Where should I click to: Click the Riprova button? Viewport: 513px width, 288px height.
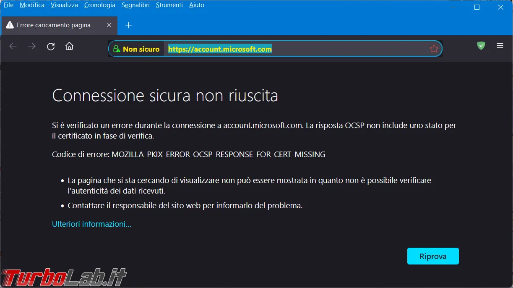tap(433, 256)
